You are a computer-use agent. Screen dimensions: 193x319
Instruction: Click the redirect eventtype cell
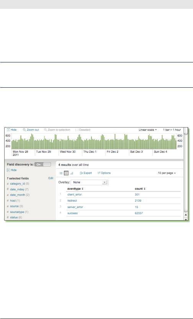72,201
